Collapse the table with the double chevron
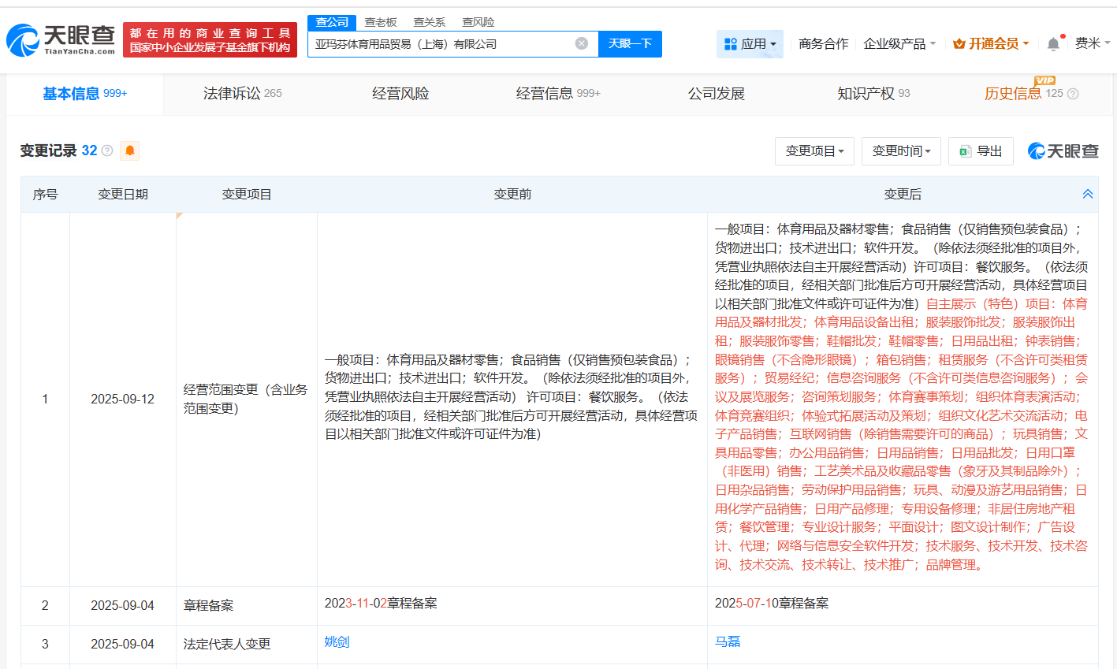This screenshot has width=1117, height=669. [1088, 193]
